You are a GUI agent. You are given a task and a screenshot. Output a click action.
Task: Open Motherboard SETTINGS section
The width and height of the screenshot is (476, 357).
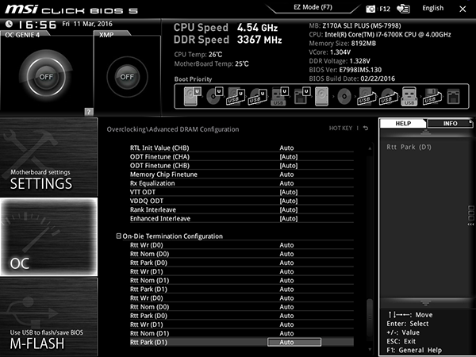click(x=48, y=157)
